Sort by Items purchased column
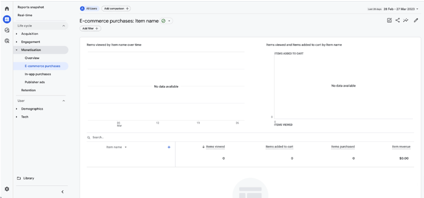This screenshot has height=198, width=424. coord(343,147)
